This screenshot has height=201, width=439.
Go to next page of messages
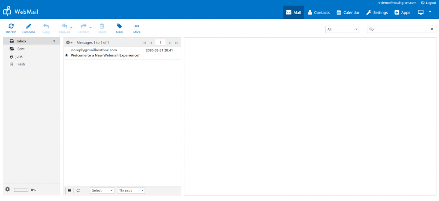pos(170,43)
